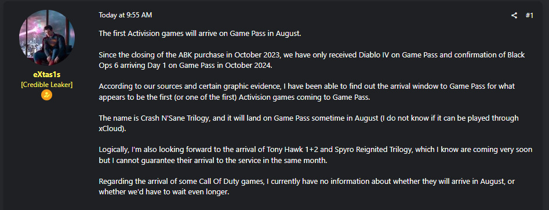Click the first line about Activision games in August
The width and height of the screenshot is (549, 210).
(200, 34)
